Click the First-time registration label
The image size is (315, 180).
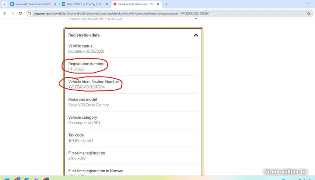point(87,153)
